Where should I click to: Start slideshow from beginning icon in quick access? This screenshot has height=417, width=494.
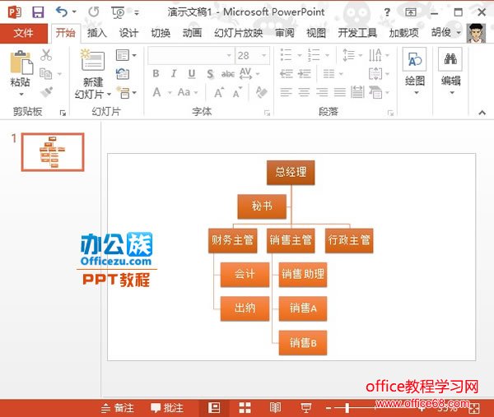[118, 12]
